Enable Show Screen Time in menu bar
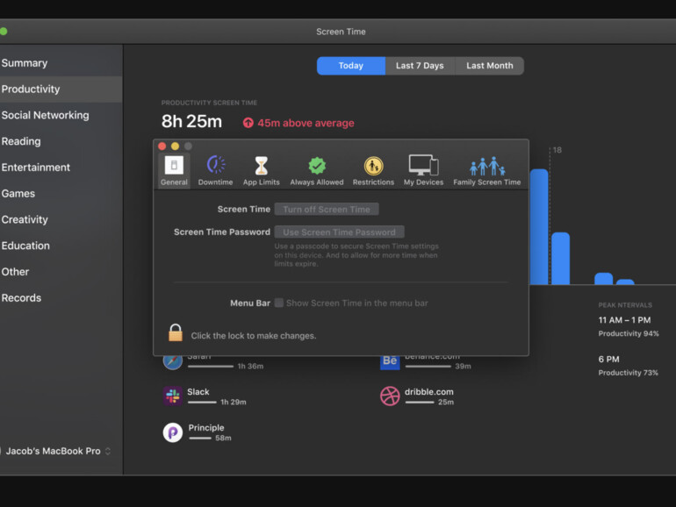 [x=279, y=303]
